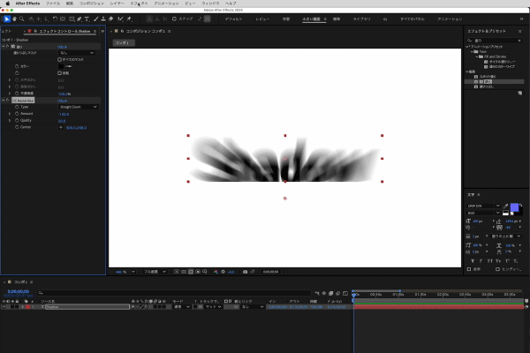This screenshot has height=353, width=530.
Task: Toggle the Quality property stopwatch
Action: tap(17, 120)
